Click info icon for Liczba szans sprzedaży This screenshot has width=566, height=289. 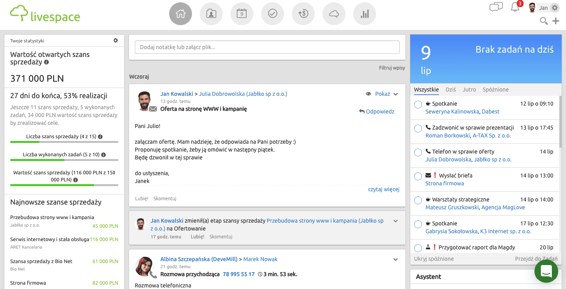tap(100, 137)
